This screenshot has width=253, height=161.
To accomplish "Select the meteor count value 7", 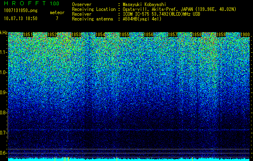I will tap(57, 19).
